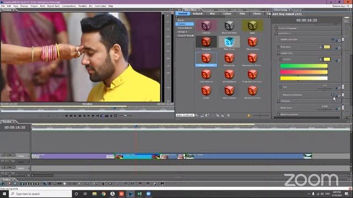Switch to the Video Filters panel tab
The height and width of the screenshot is (198, 353).
[190, 10]
